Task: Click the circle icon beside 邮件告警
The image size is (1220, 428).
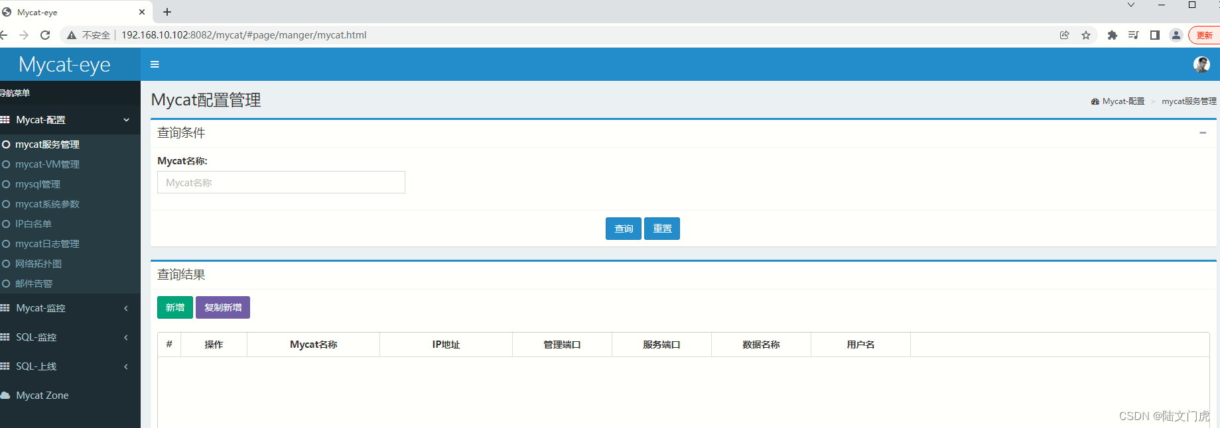Action: pos(6,284)
